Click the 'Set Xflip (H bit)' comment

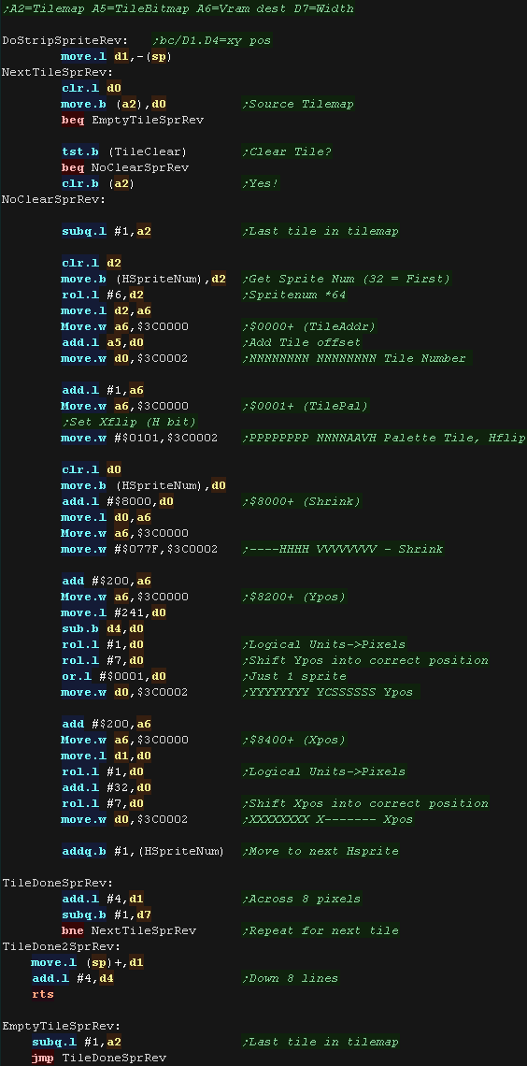click(128, 422)
